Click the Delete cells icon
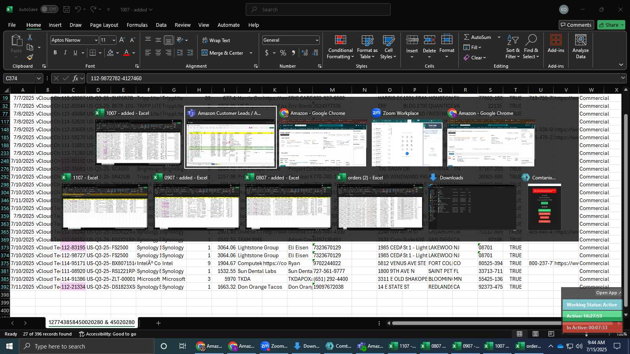The height and width of the screenshot is (354, 630). [429, 40]
